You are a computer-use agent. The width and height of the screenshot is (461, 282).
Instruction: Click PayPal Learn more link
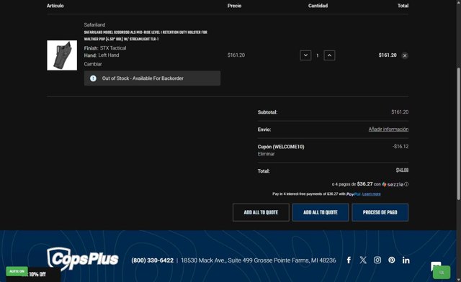tap(372, 194)
